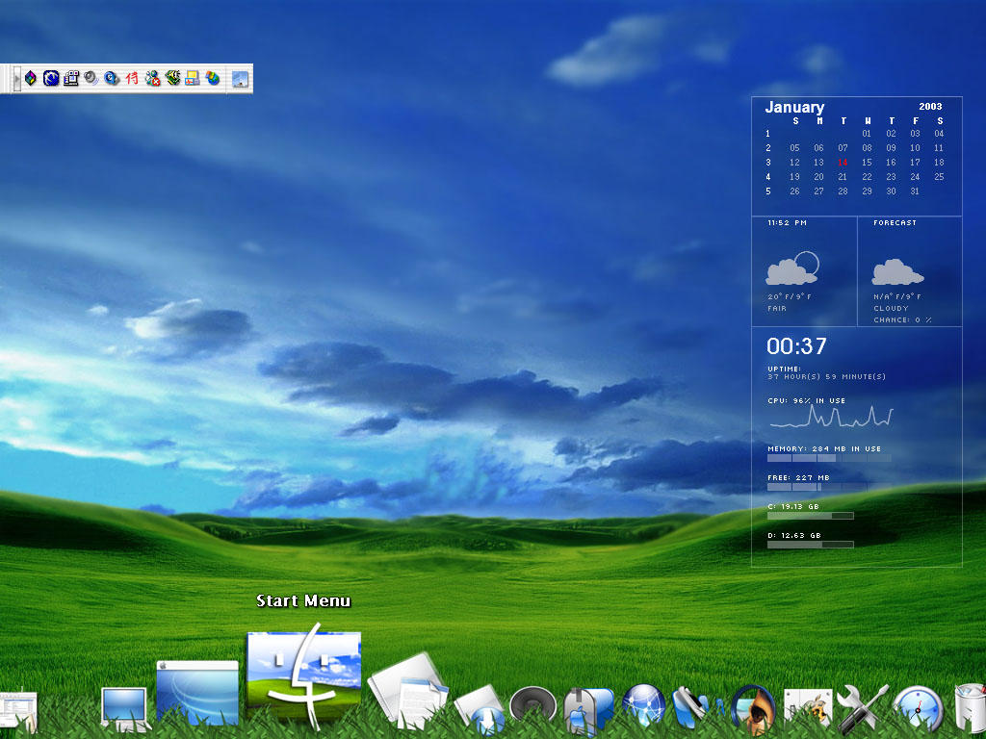Click the 11:52 PM time label

[x=788, y=223]
